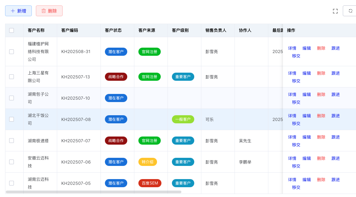Click the red 删除 toolbar button

coord(49,11)
